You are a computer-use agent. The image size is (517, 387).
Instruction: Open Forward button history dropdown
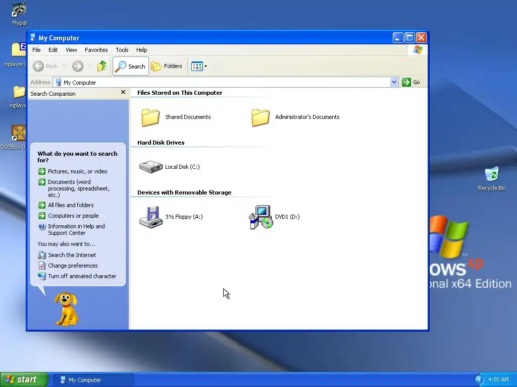tap(89, 66)
